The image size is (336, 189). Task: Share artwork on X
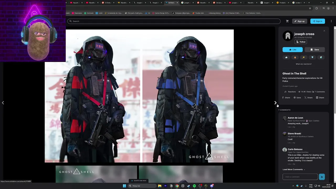[308, 98]
